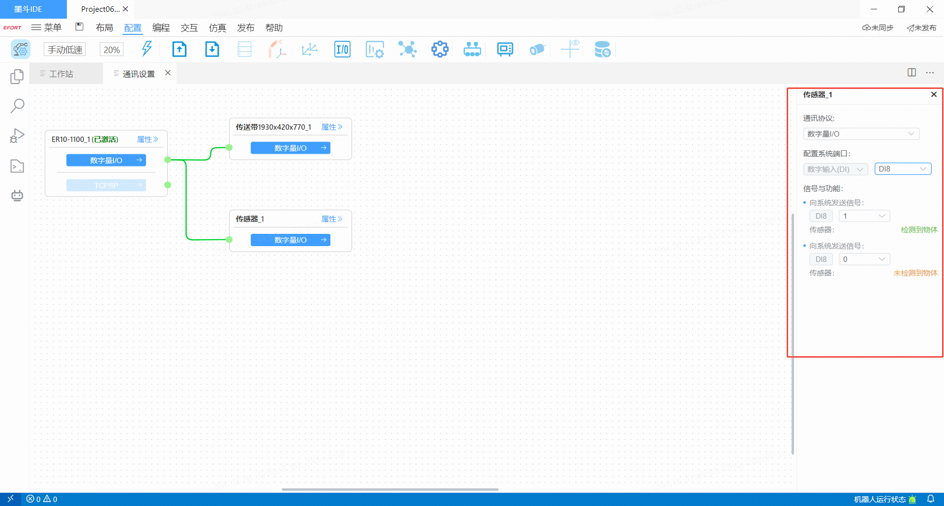Click the horizontal scrollbar at canvas bottom
The height and width of the screenshot is (506, 944).
click(x=390, y=489)
